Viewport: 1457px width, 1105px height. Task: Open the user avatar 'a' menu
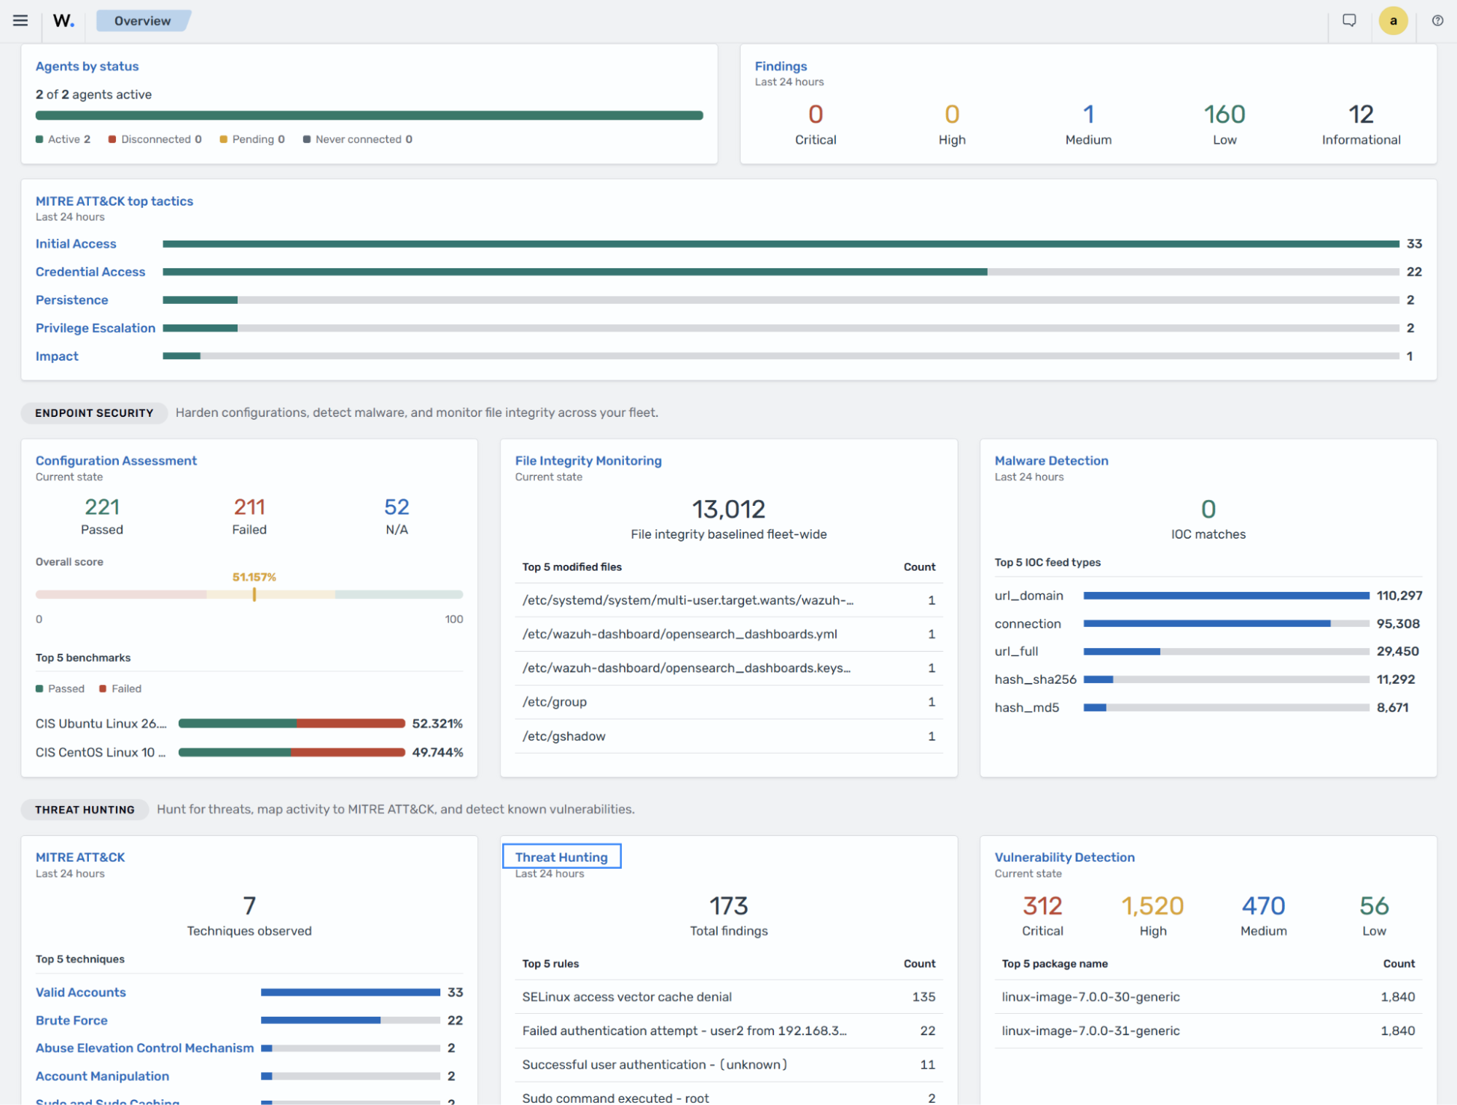(x=1393, y=20)
